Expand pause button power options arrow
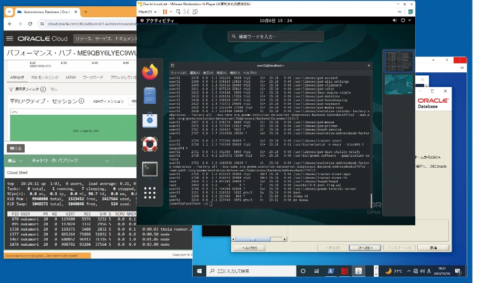504x283 pixels. pos(171,12)
